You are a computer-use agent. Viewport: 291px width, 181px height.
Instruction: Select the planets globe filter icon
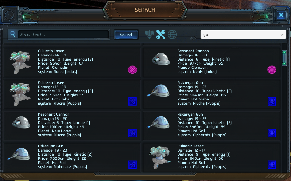tap(172, 35)
